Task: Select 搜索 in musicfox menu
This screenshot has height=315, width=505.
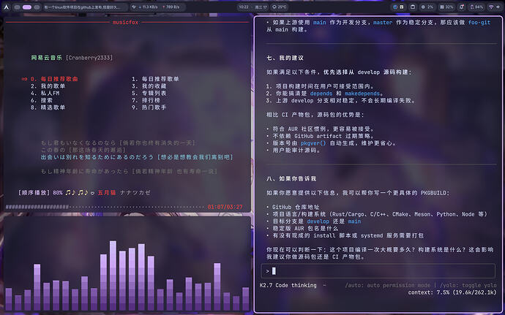Action: tap(42, 100)
